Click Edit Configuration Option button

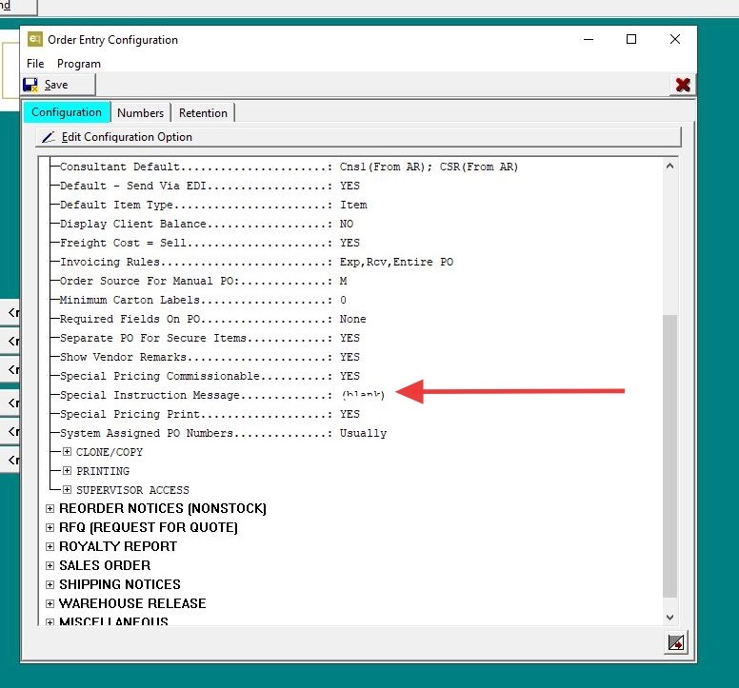(359, 137)
